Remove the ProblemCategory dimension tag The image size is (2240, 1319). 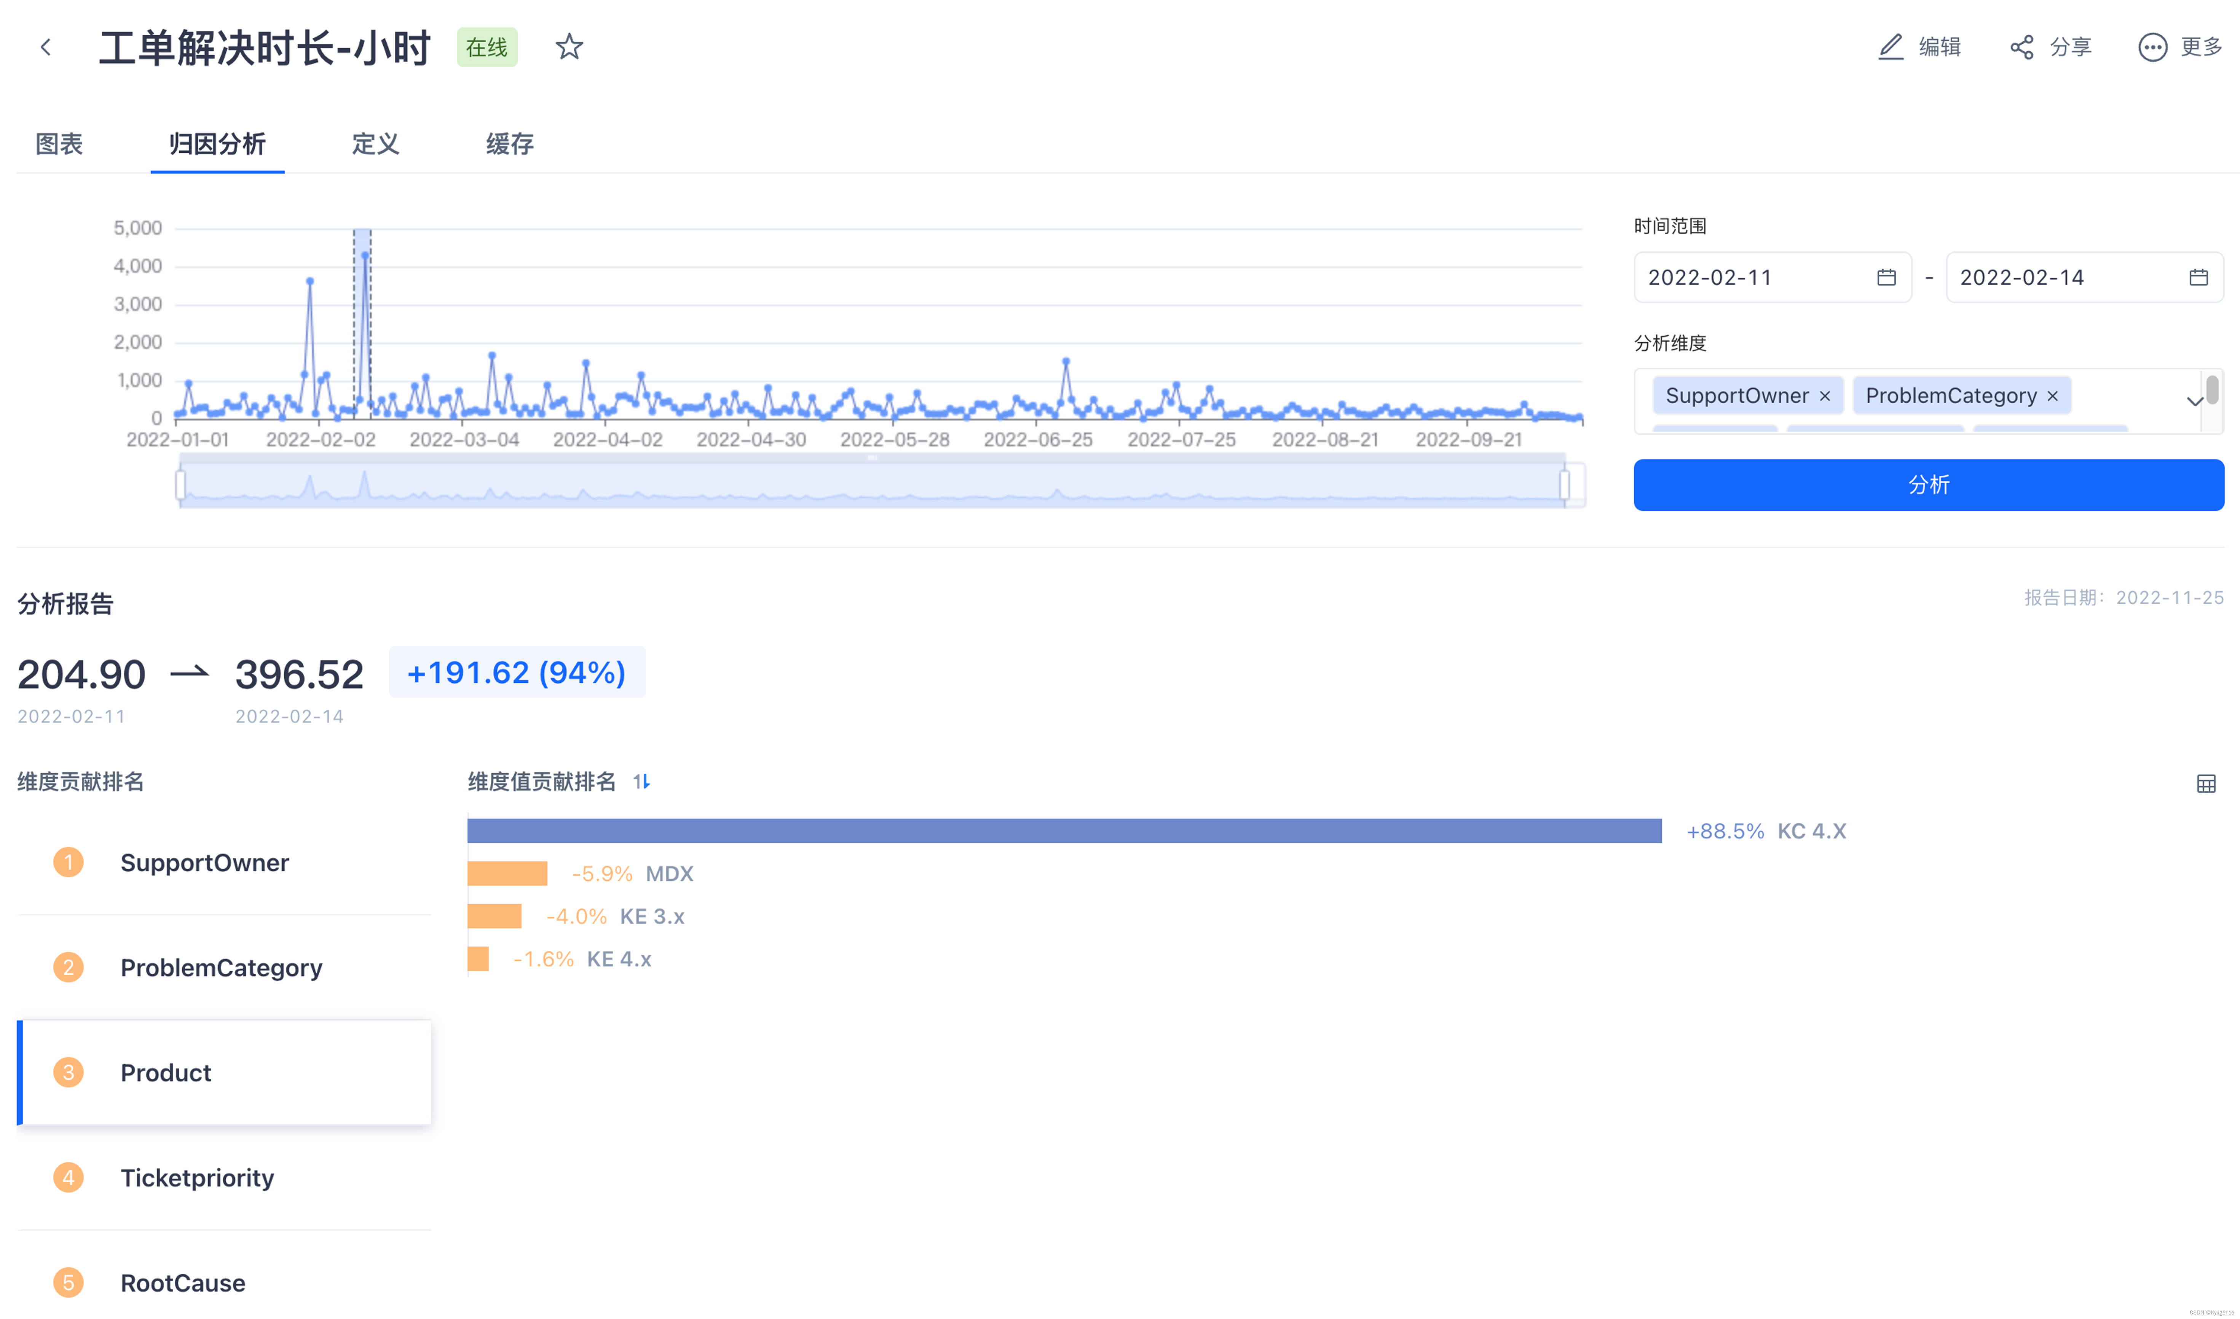point(2052,396)
